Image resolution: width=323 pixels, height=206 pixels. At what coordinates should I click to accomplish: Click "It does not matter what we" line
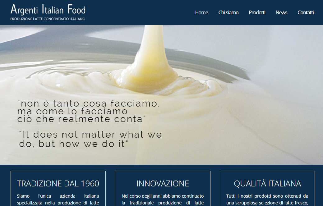(x=91, y=135)
